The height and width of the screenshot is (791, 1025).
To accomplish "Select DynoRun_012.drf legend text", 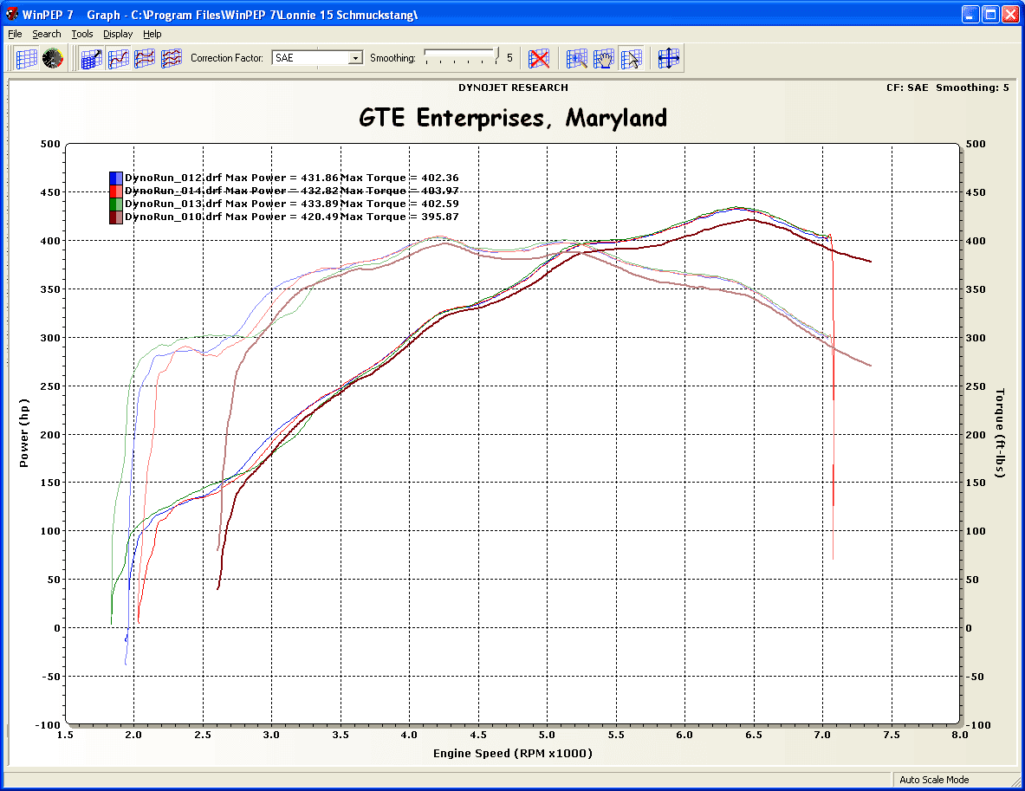I will (173, 178).
